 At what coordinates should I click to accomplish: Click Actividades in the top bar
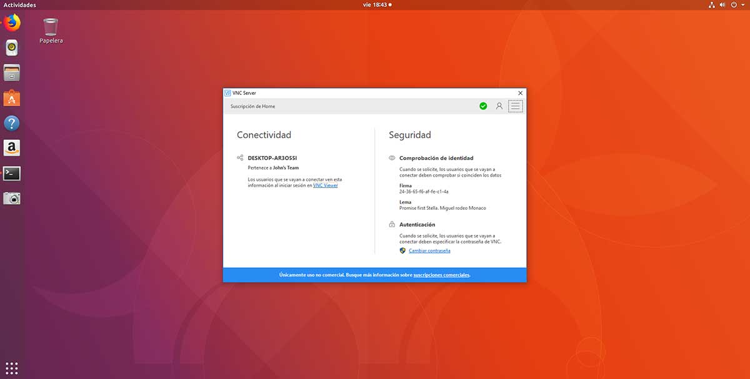(19, 5)
